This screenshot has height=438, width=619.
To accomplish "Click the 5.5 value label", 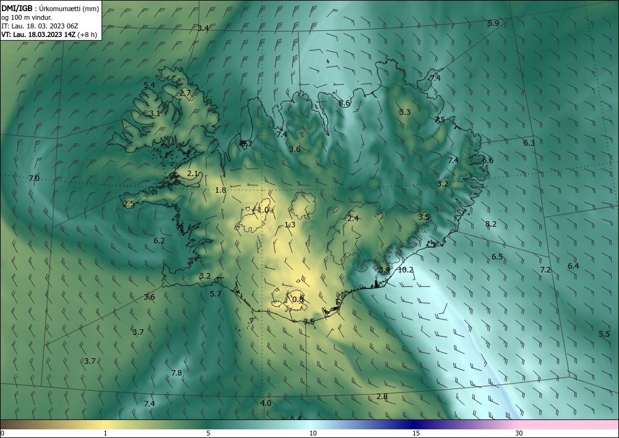I will [x=604, y=334].
